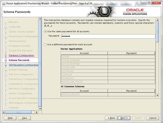The width and height of the screenshot is (163, 123).
Task: Click the navigation panel scroll right arrow
Action: 37,112
